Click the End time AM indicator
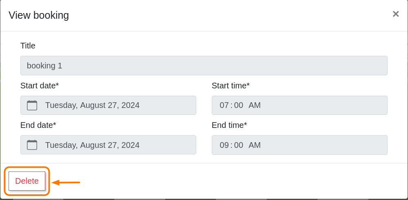Image resolution: width=408 pixels, height=200 pixels. point(255,145)
